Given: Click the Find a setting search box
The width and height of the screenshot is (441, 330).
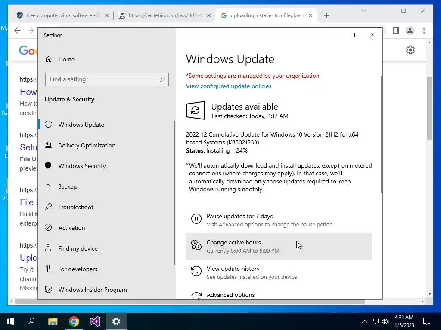Looking at the screenshot, I should pyautogui.click(x=107, y=79).
